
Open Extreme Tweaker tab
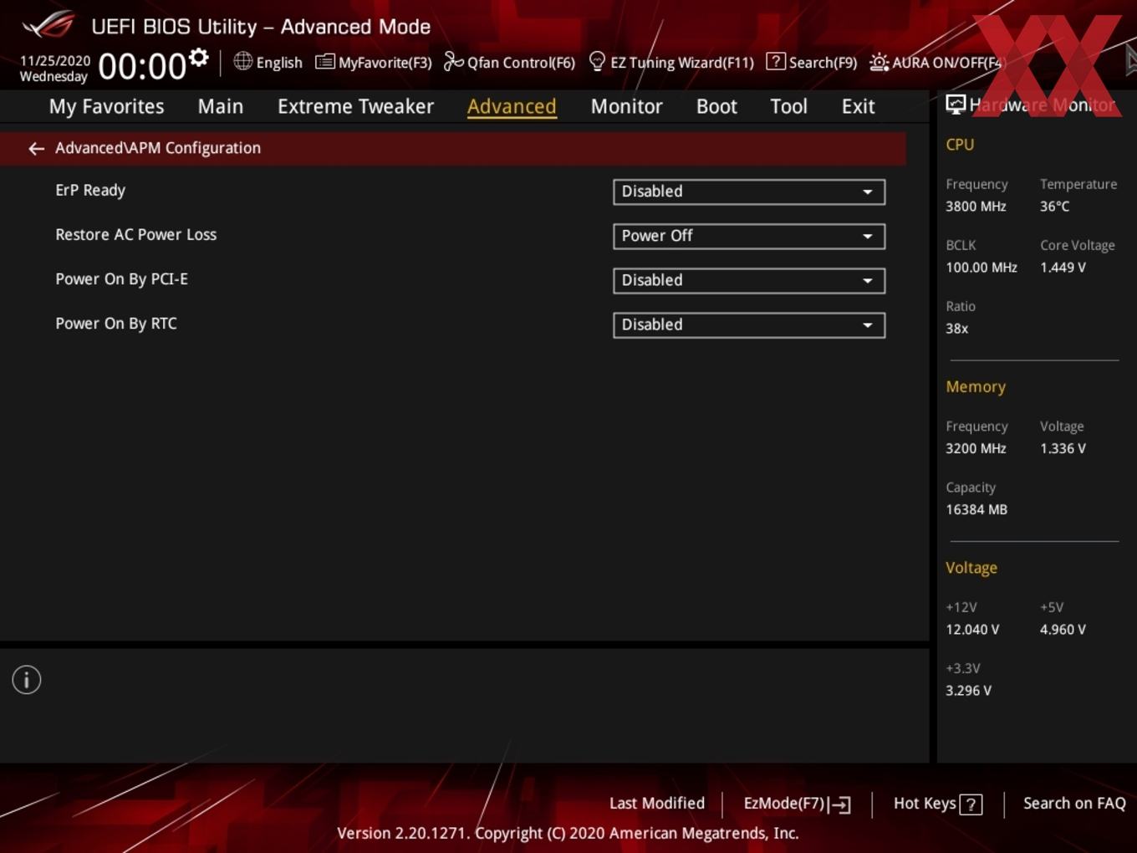pos(355,106)
